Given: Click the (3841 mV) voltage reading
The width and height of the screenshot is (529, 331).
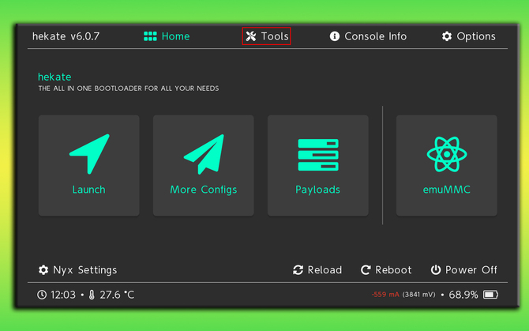Looking at the screenshot, I should (418, 295).
